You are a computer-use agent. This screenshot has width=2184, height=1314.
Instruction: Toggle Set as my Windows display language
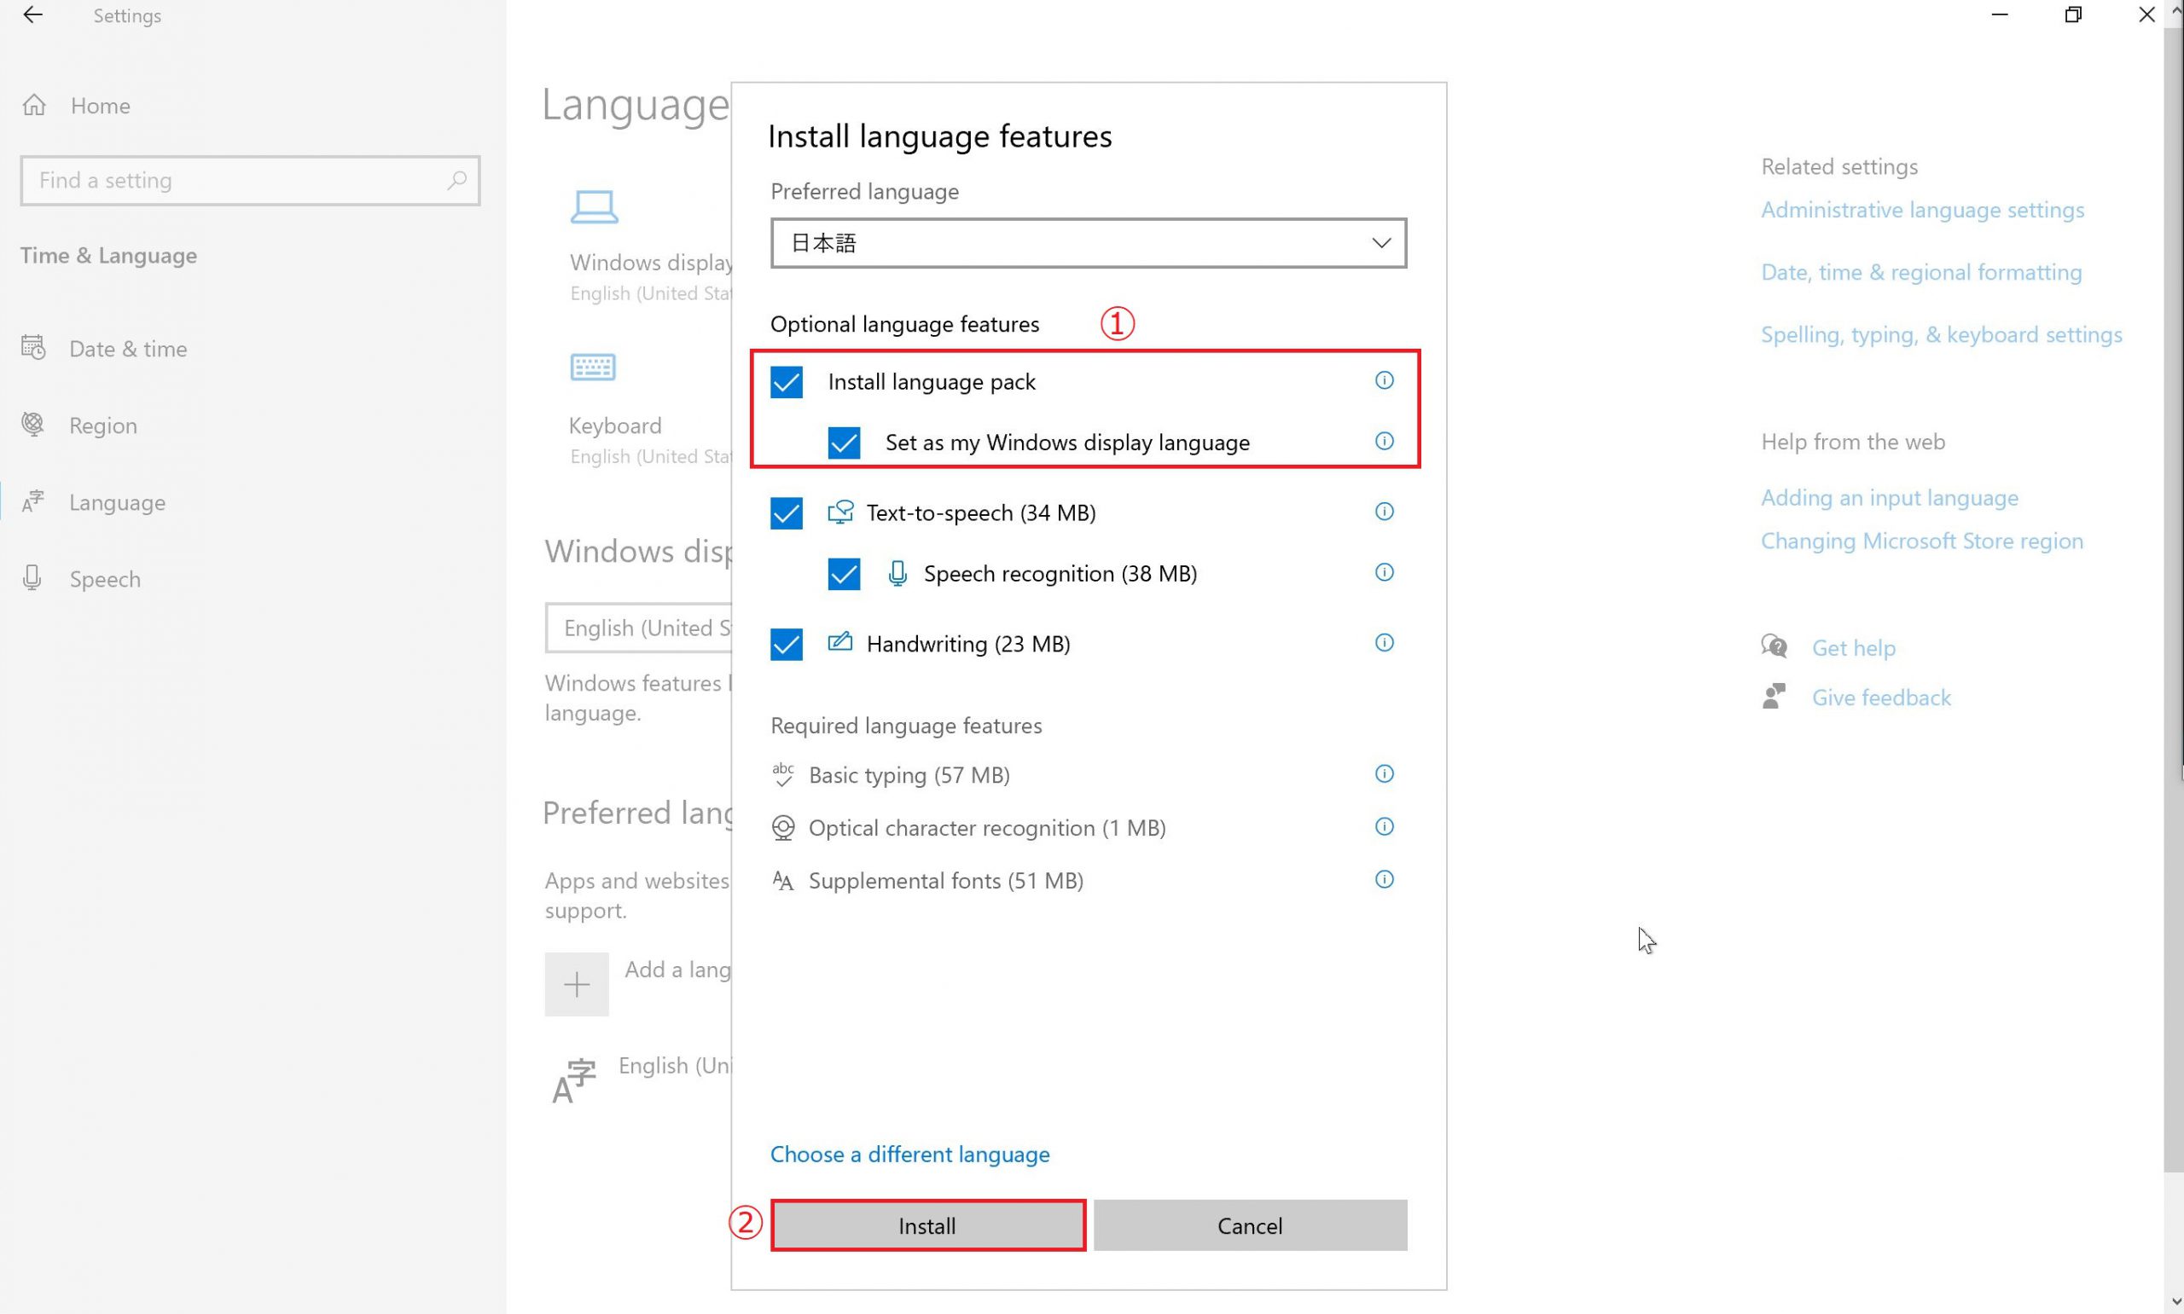843,443
